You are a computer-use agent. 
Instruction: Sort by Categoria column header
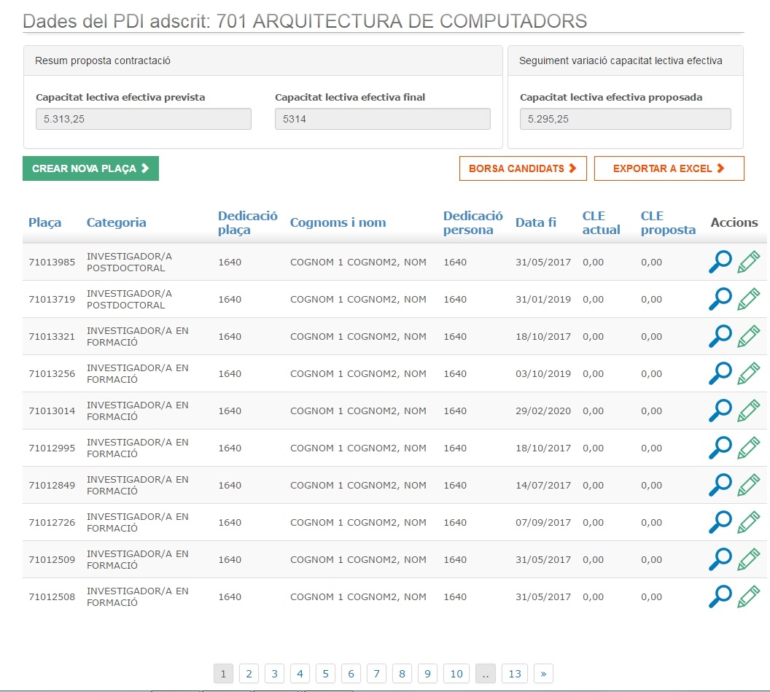(x=116, y=223)
